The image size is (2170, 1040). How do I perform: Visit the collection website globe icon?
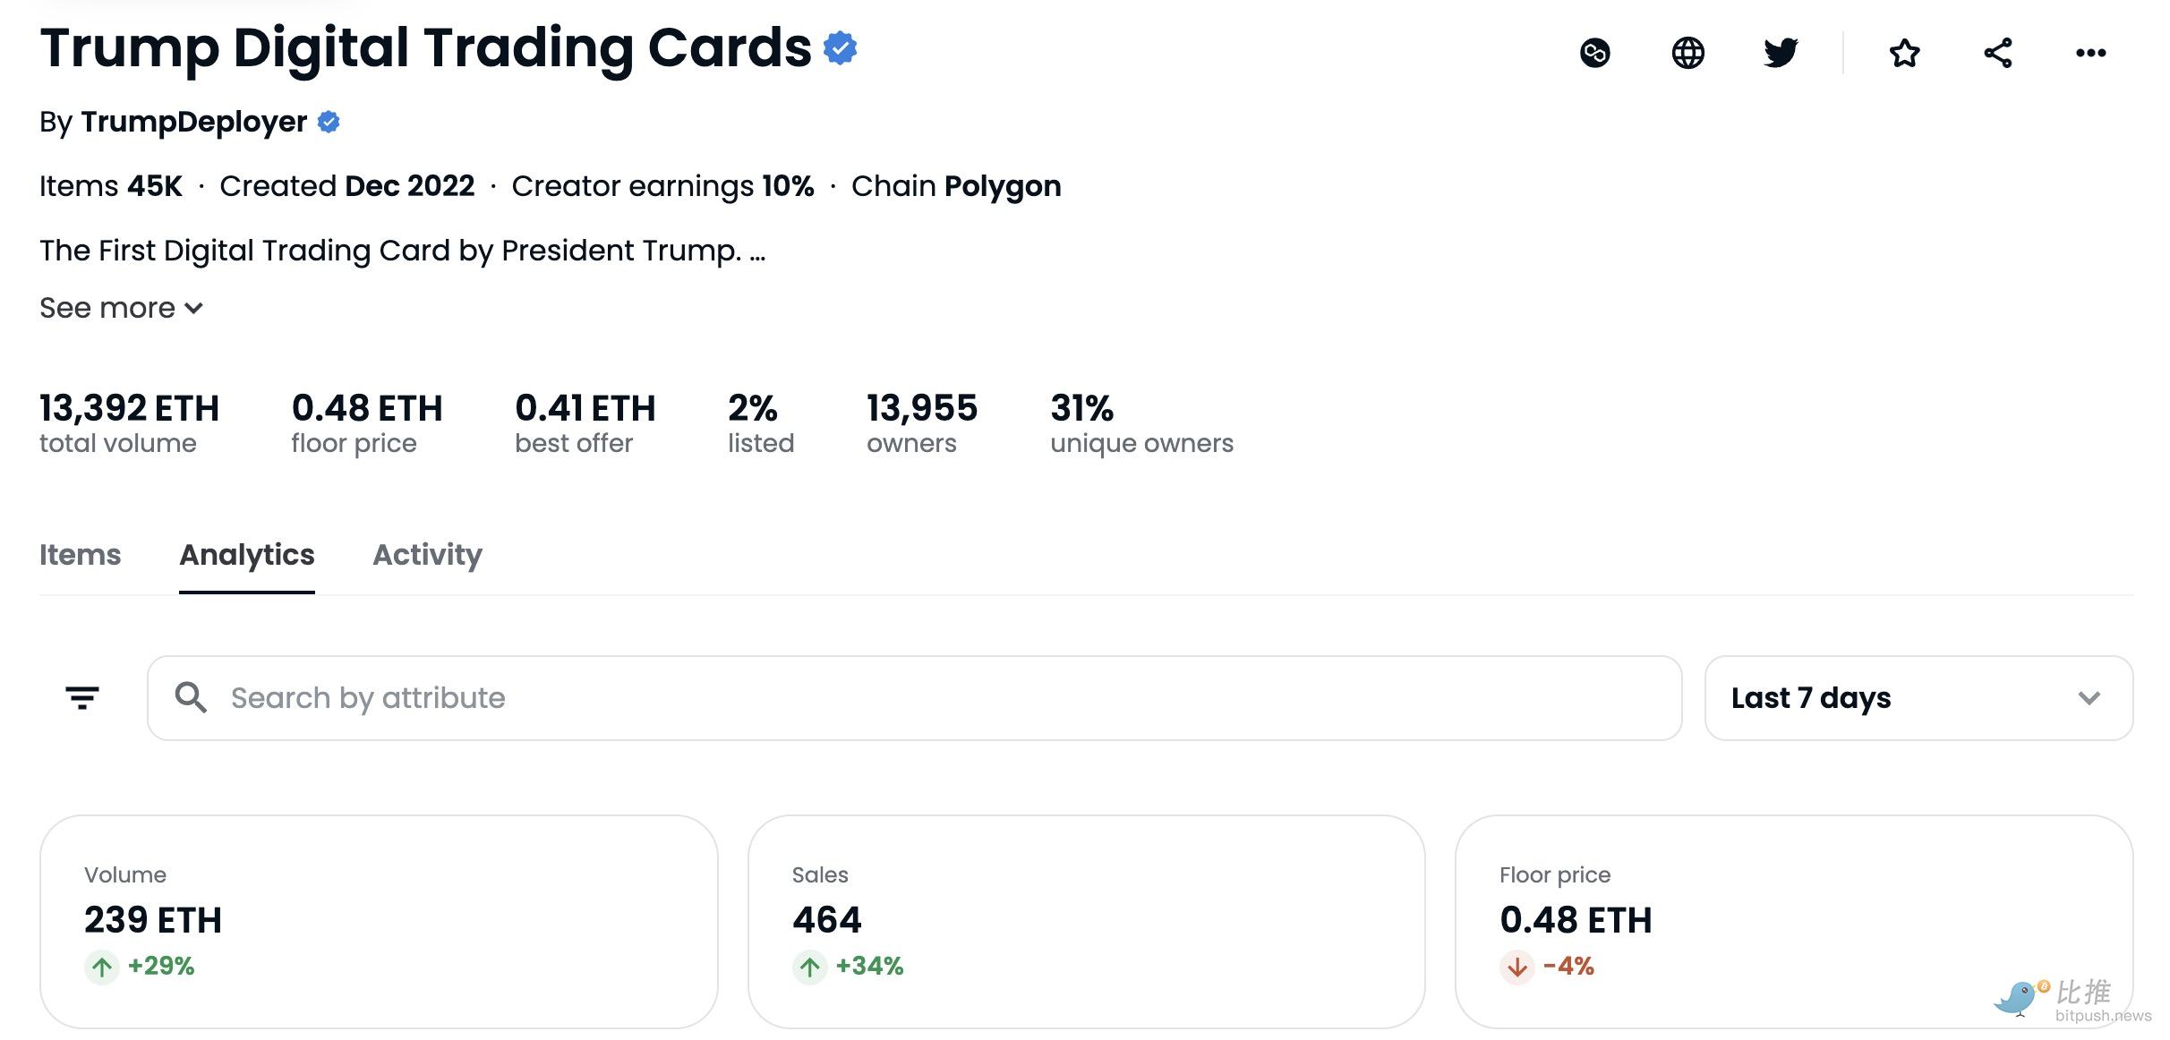pyautogui.click(x=1687, y=53)
